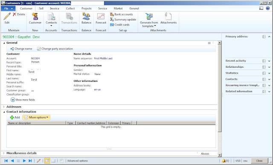Open the File menu
Viewport: 273px width, 165px height.
pos(8,9)
